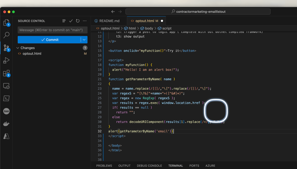Select the Source Control activity bar icon
297x169 pixels.
(x=6, y=48)
